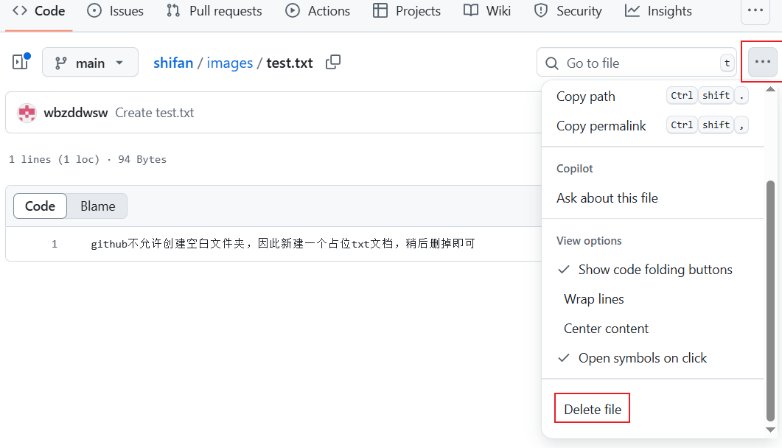Choose Copy permalink menu entry

652,125
